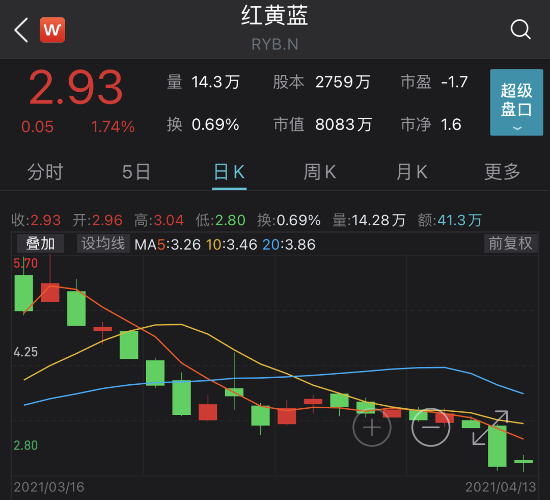Tap the 2021/03/16 start date label
This screenshot has height=500, width=550.
coord(49,487)
